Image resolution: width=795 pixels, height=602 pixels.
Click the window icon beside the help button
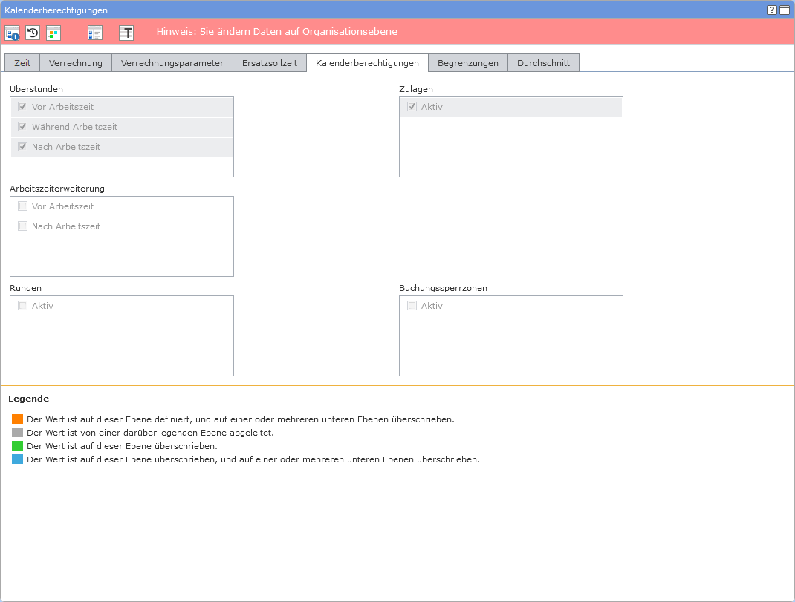tap(784, 10)
